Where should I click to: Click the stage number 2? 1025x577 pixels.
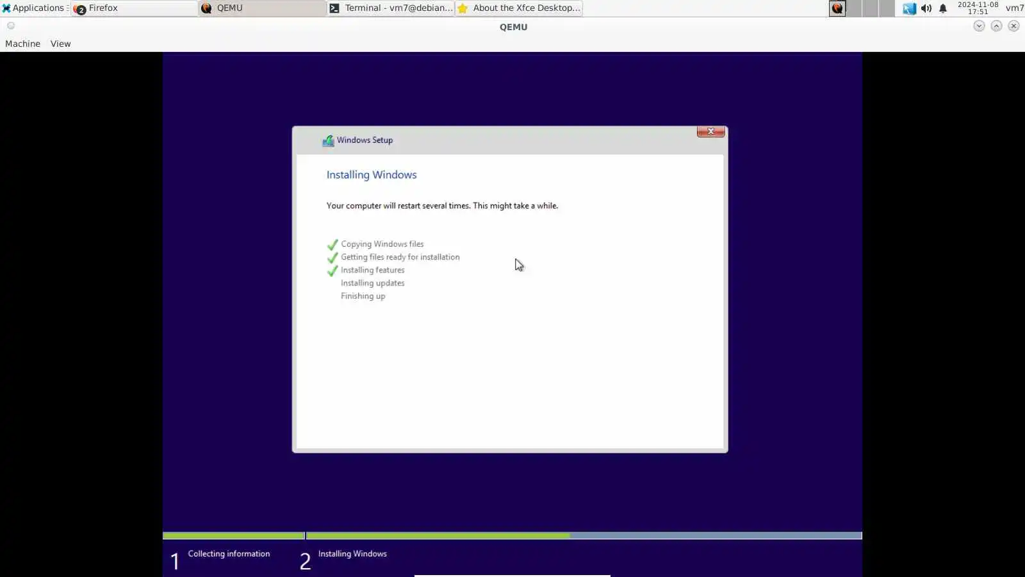pyautogui.click(x=305, y=562)
